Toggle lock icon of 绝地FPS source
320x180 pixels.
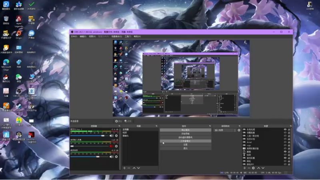[x=289, y=164]
